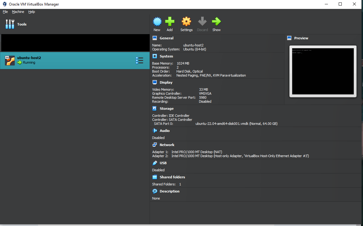Click the Tools wrench icon
The image size is (363, 226).
click(10, 24)
